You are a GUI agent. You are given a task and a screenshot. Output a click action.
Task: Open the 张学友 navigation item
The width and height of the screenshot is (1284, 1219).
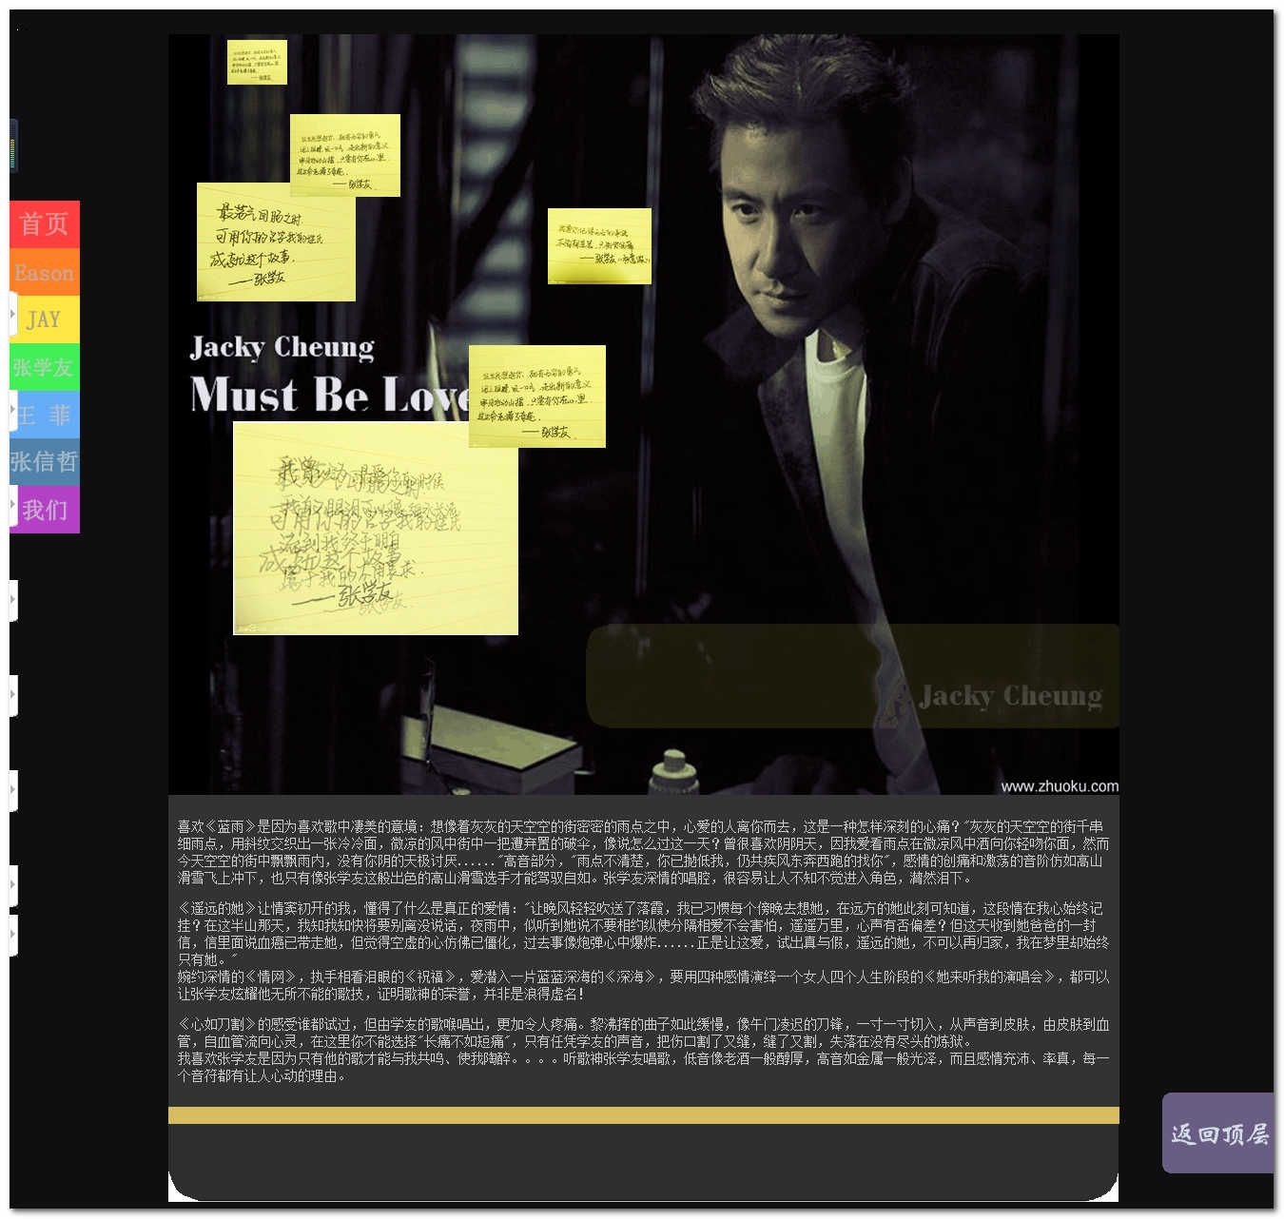point(45,367)
